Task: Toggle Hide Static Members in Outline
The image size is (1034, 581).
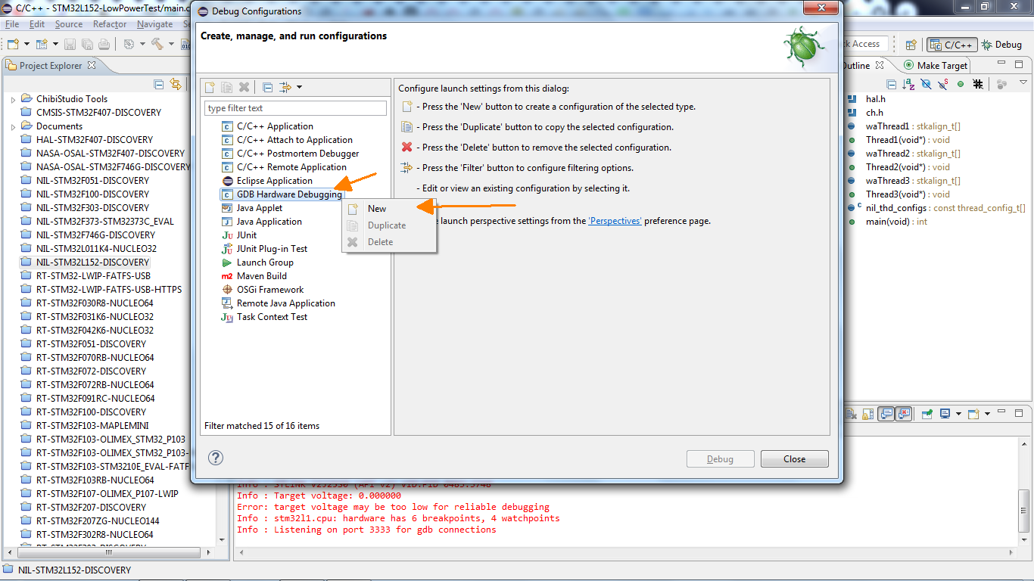Action: pyautogui.click(x=943, y=85)
